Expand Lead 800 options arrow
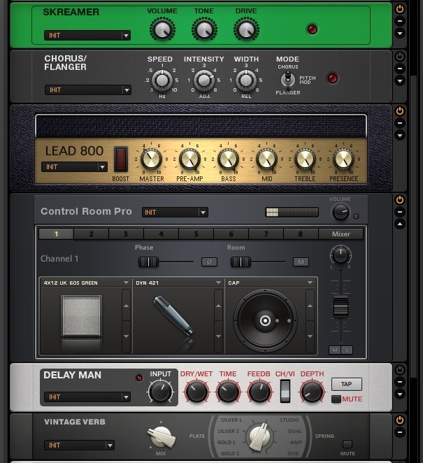Image resolution: width=423 pixels, height=463 pixels. click(x=400, y=136)
